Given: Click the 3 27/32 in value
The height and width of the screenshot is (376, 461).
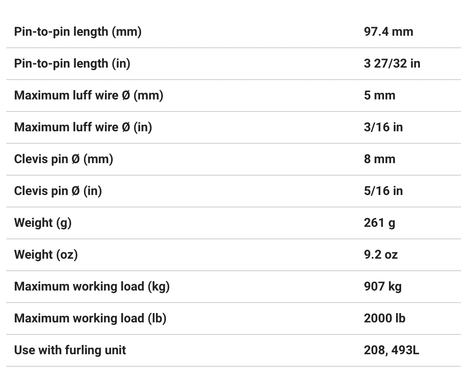Looking at the screenshot, I should click(x=392, y=63).
